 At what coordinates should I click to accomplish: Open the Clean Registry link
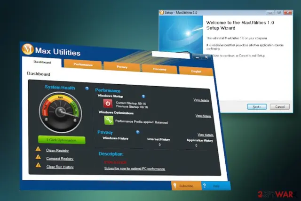tap(57, 150)
